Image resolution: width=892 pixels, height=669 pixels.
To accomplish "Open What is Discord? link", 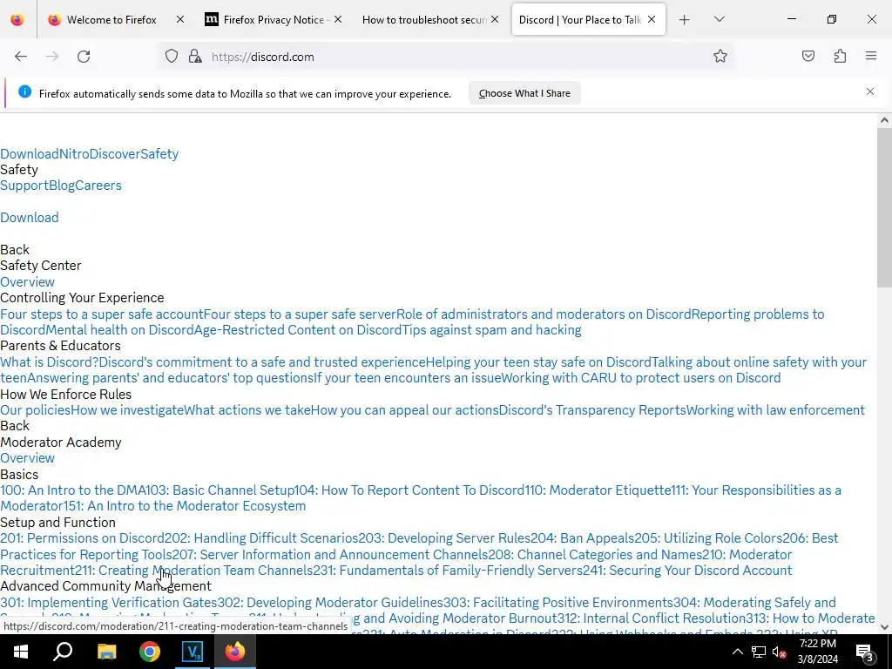I will (50, 362).
